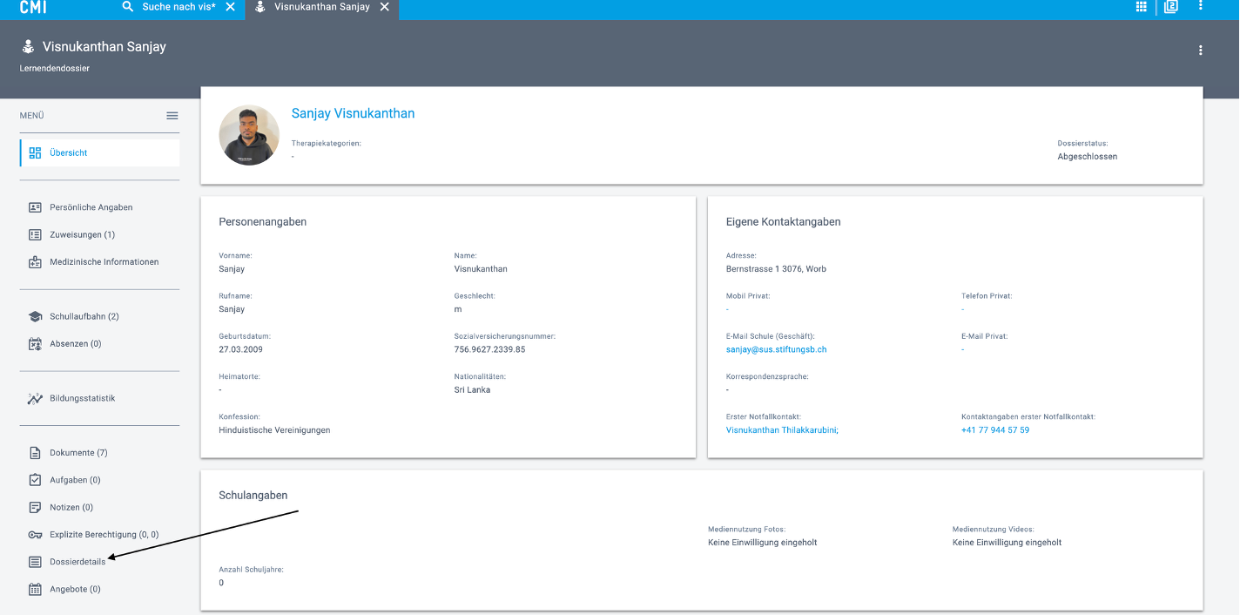
Task: Click the Zuweisungen list icon
Action: [35, 235]
